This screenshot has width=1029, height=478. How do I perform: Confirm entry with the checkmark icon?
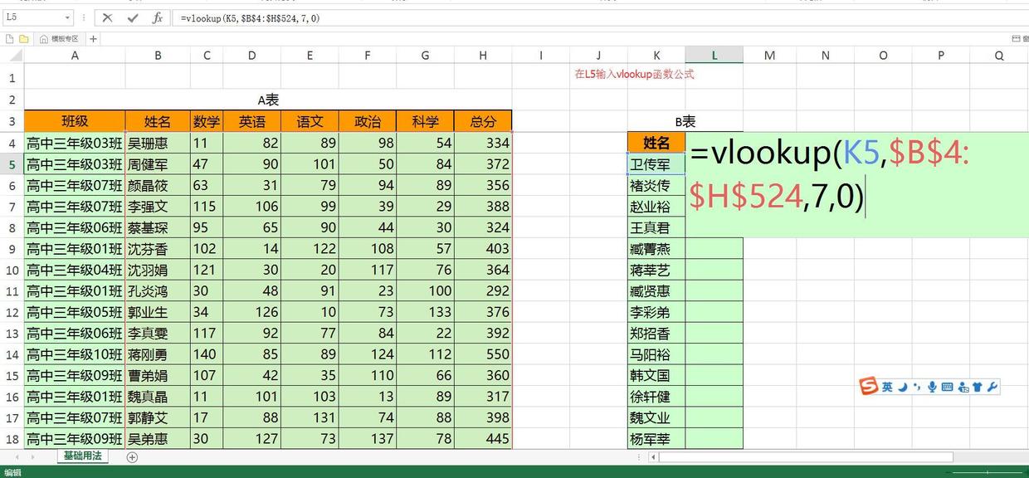[133, 17]
